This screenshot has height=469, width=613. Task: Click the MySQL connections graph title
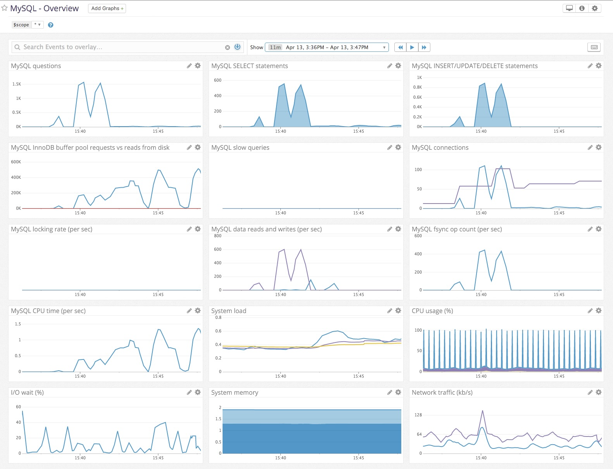440,147
